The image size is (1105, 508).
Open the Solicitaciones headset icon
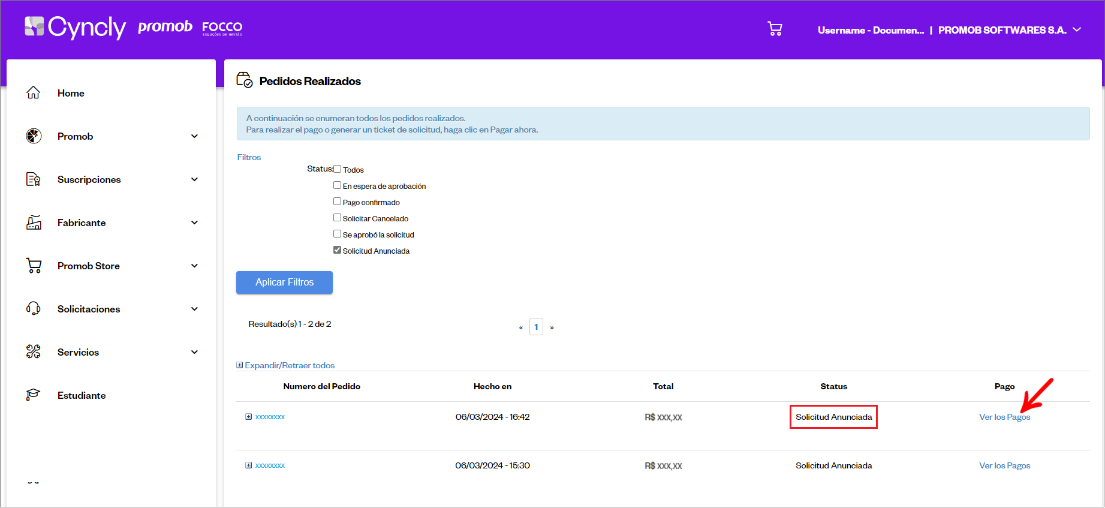coord(34,309)
